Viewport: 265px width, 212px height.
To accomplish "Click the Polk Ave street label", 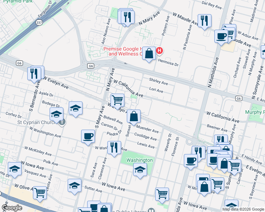I will [x=51, y=163].
